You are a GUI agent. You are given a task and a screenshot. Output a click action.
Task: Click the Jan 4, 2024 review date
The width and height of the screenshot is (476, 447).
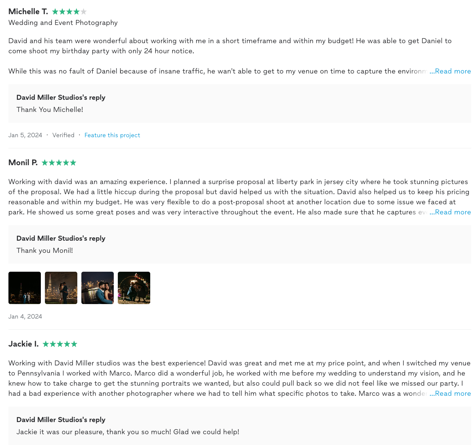click(25, 317)
